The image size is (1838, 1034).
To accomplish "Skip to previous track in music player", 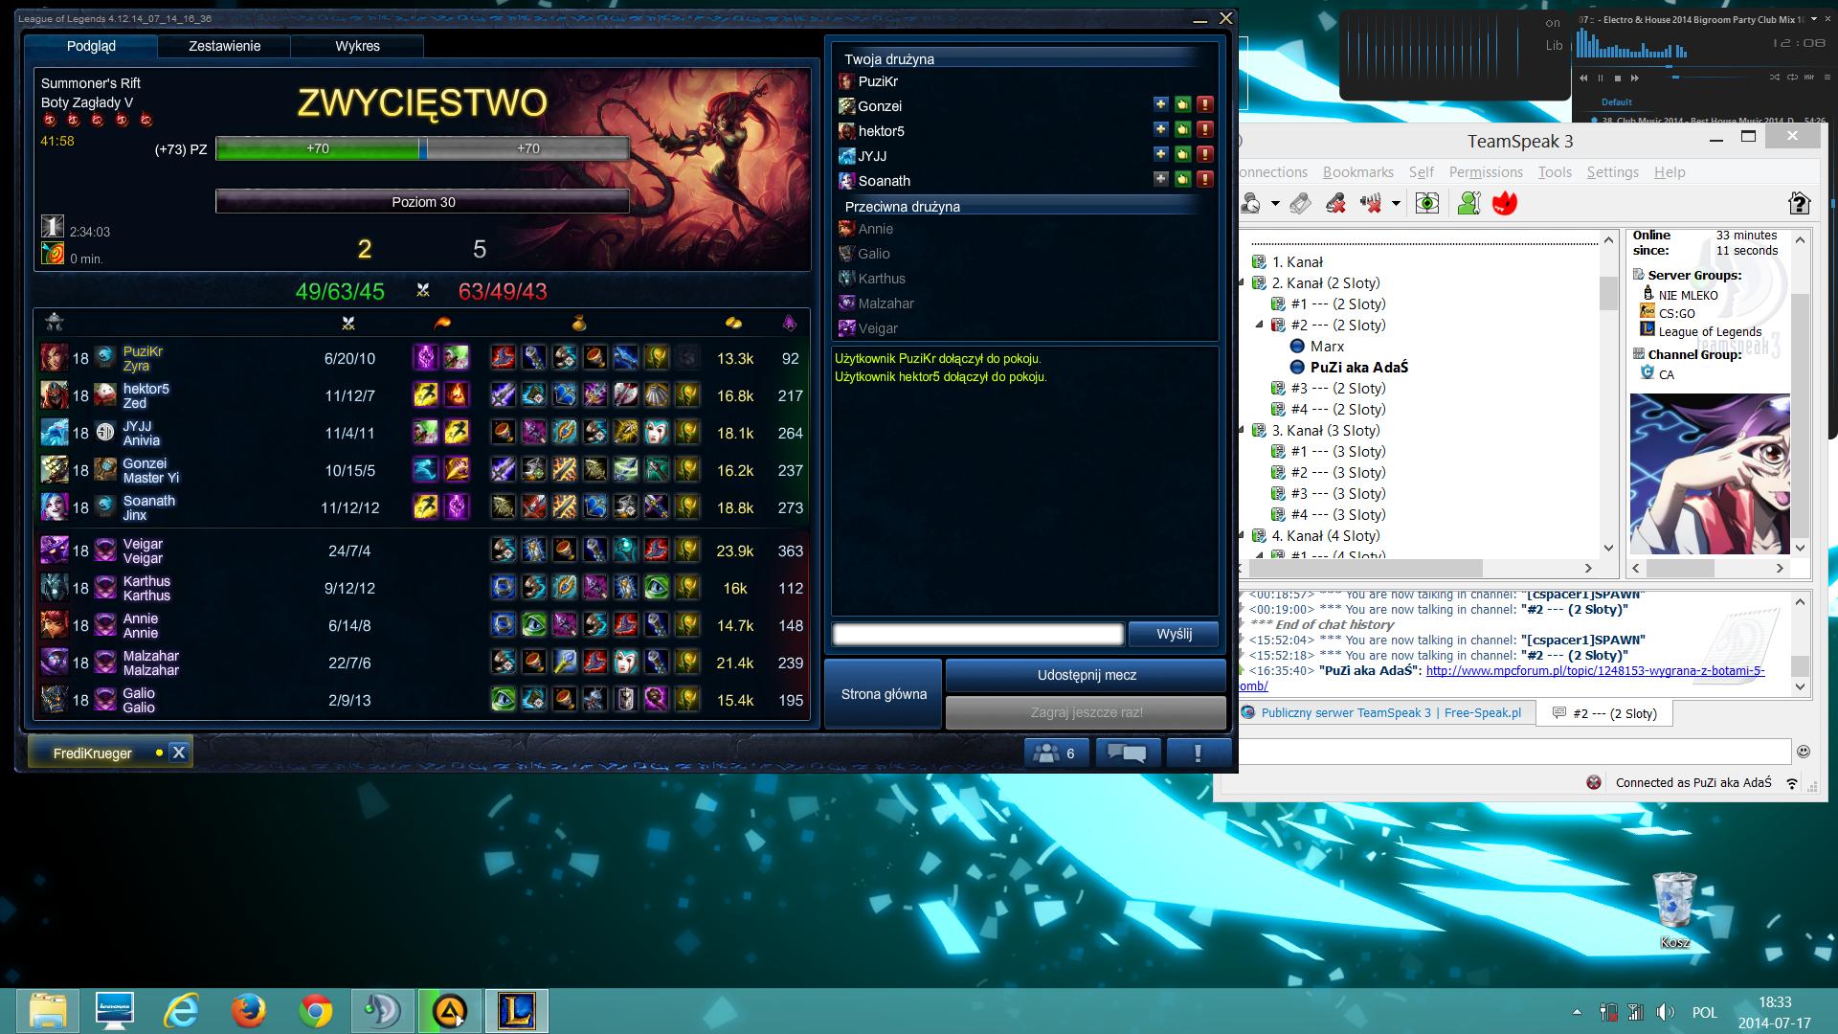I will [1583, 78].
